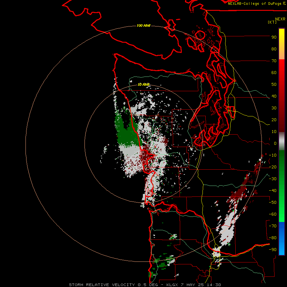Select the 10 value on velocity scale
Screen dimensions: 287x287
(274, 132)
